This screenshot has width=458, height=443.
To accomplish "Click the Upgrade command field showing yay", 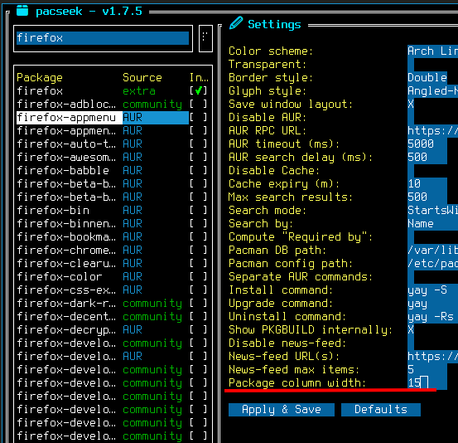I will (432, 304).
